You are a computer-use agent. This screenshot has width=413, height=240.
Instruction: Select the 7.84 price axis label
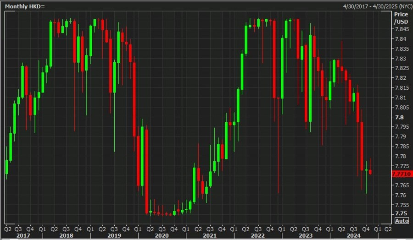pyautogui.click(x=400, y=39)
